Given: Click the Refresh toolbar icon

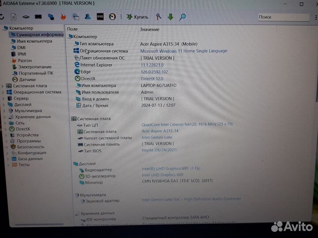Looking at the screenshot, I should pos(2,17).
